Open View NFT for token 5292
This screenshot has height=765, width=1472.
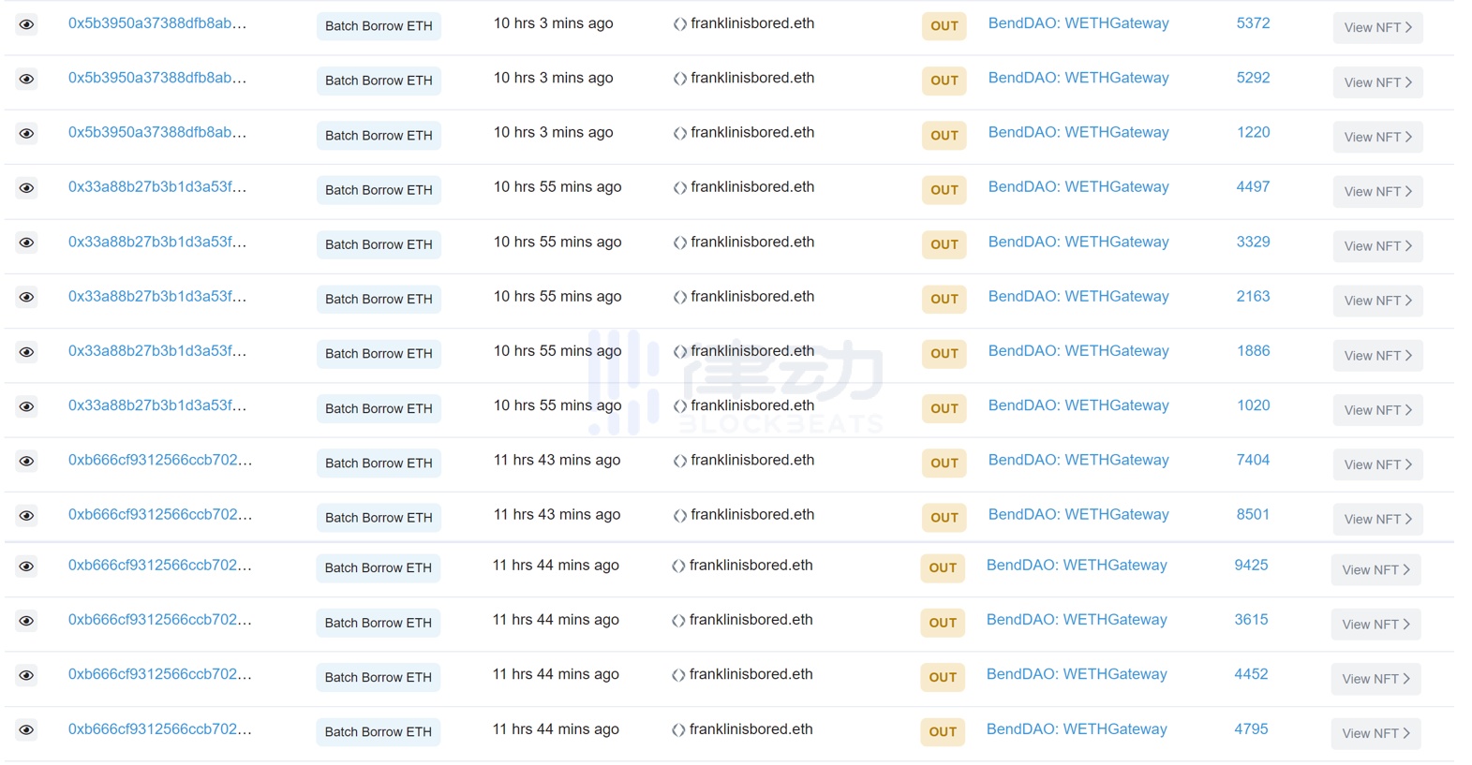click(x=1377, y=82)
